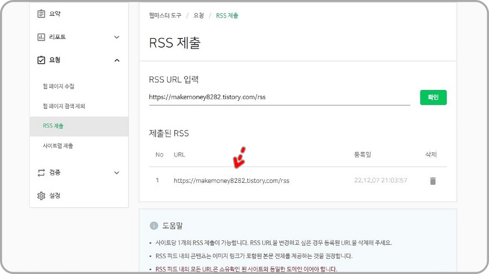Click the 요청 checkmark icon in sidebar
489x274 pixels.
click(x=41, y=60)
